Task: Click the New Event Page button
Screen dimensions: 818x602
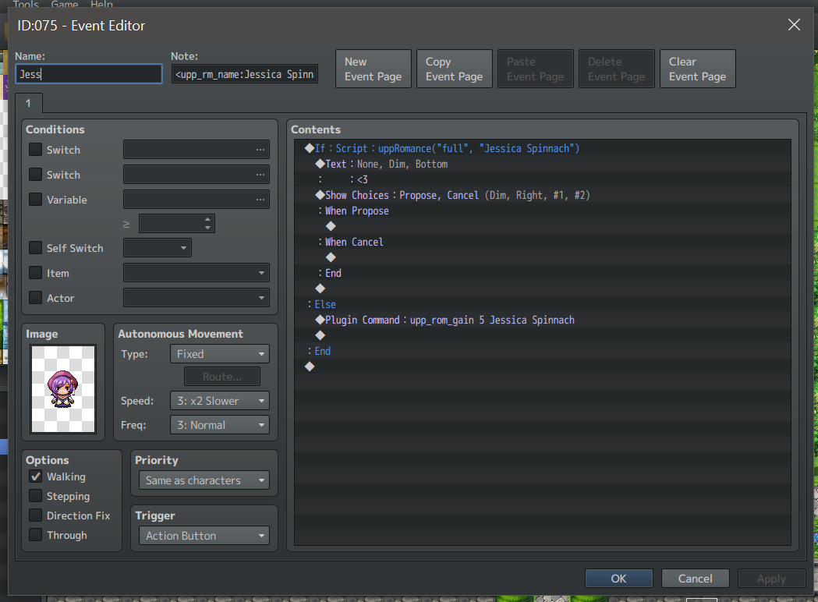Action: pos(373,69)
